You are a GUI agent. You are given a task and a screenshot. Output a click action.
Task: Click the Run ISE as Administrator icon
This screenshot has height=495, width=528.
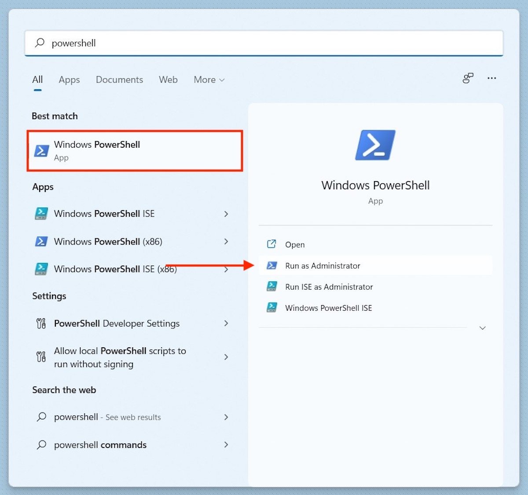point(272,287)
